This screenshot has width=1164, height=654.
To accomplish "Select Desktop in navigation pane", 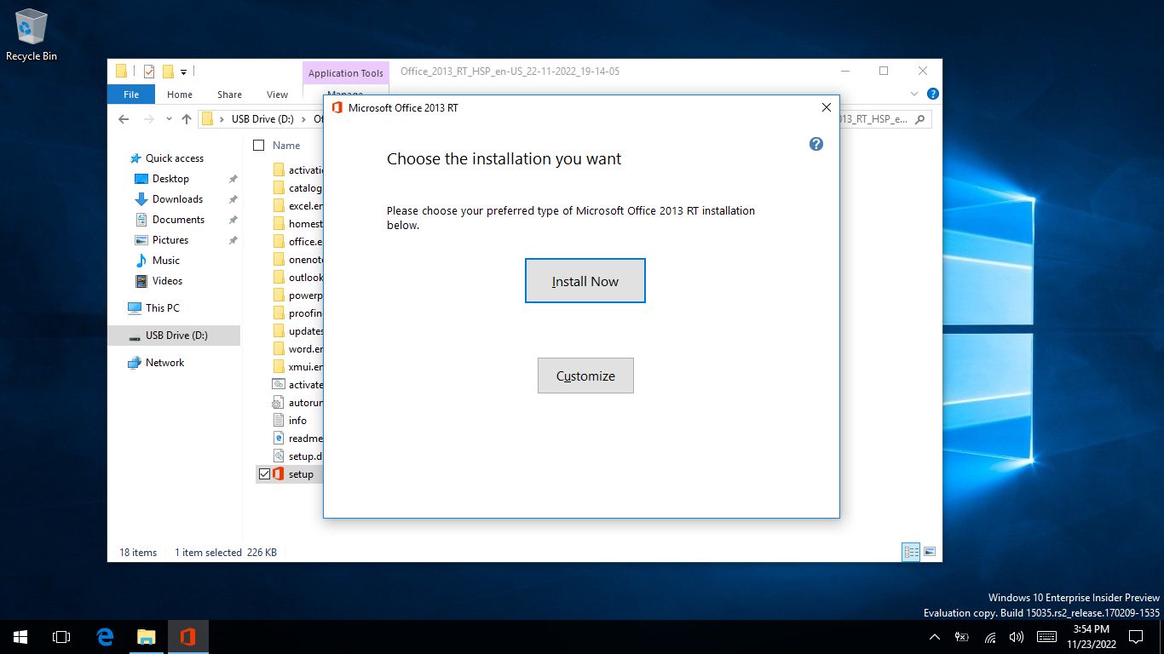I will pyautogui.click(x=170, y=179).
